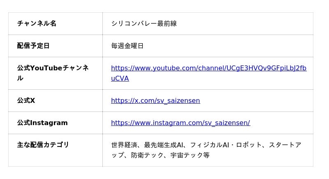Click the word 'youtube.com' in the channel URL
Viewport: 329px width, 179px height.
coord(174,68)
